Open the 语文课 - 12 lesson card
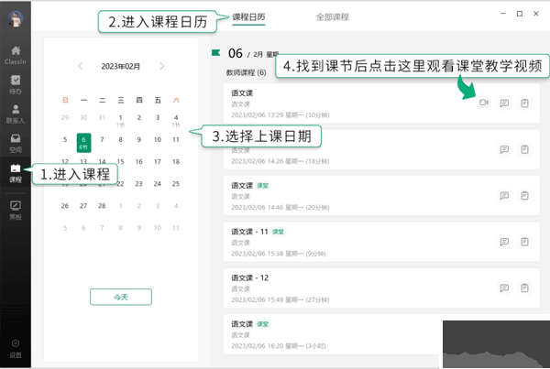Screen dimensions: 550x369 coord(381,288)
